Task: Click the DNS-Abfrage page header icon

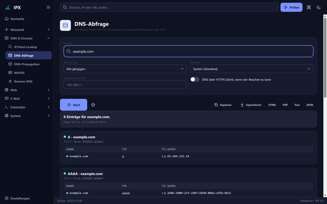Action: coord(65,25)
